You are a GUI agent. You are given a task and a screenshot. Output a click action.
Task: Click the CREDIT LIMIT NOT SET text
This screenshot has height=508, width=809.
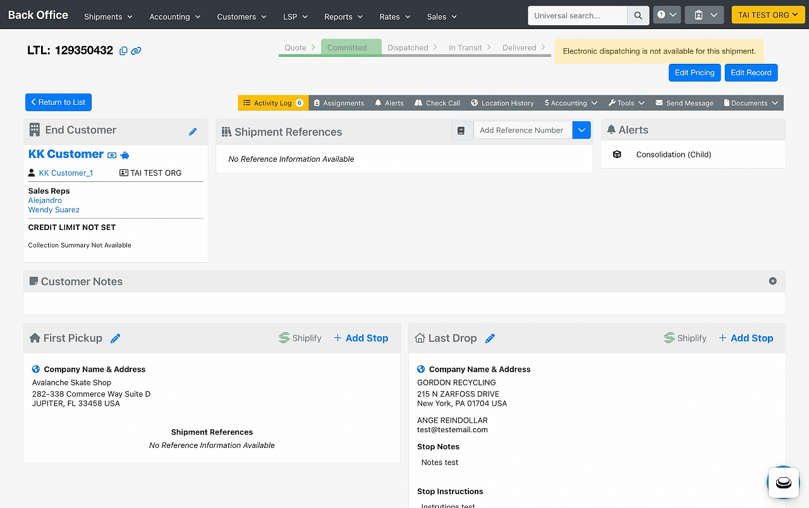coord(72,227)
